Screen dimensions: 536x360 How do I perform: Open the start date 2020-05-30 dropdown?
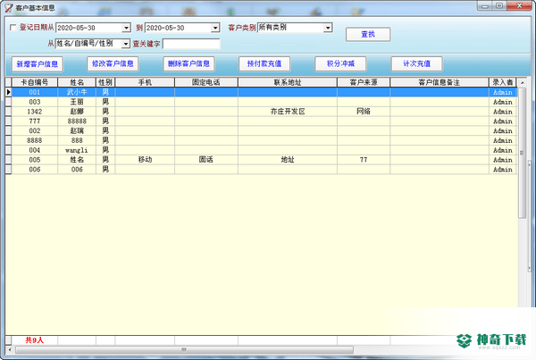pos(126,28)
